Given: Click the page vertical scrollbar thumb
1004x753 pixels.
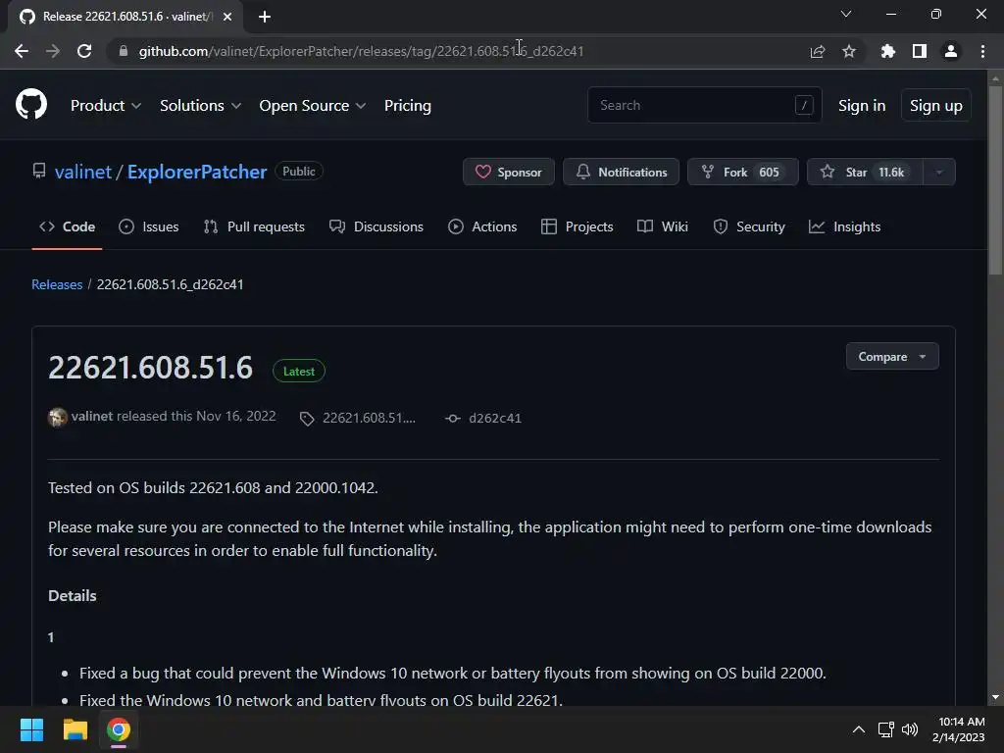Looking at the screenshot, I should tap(995, 179).
